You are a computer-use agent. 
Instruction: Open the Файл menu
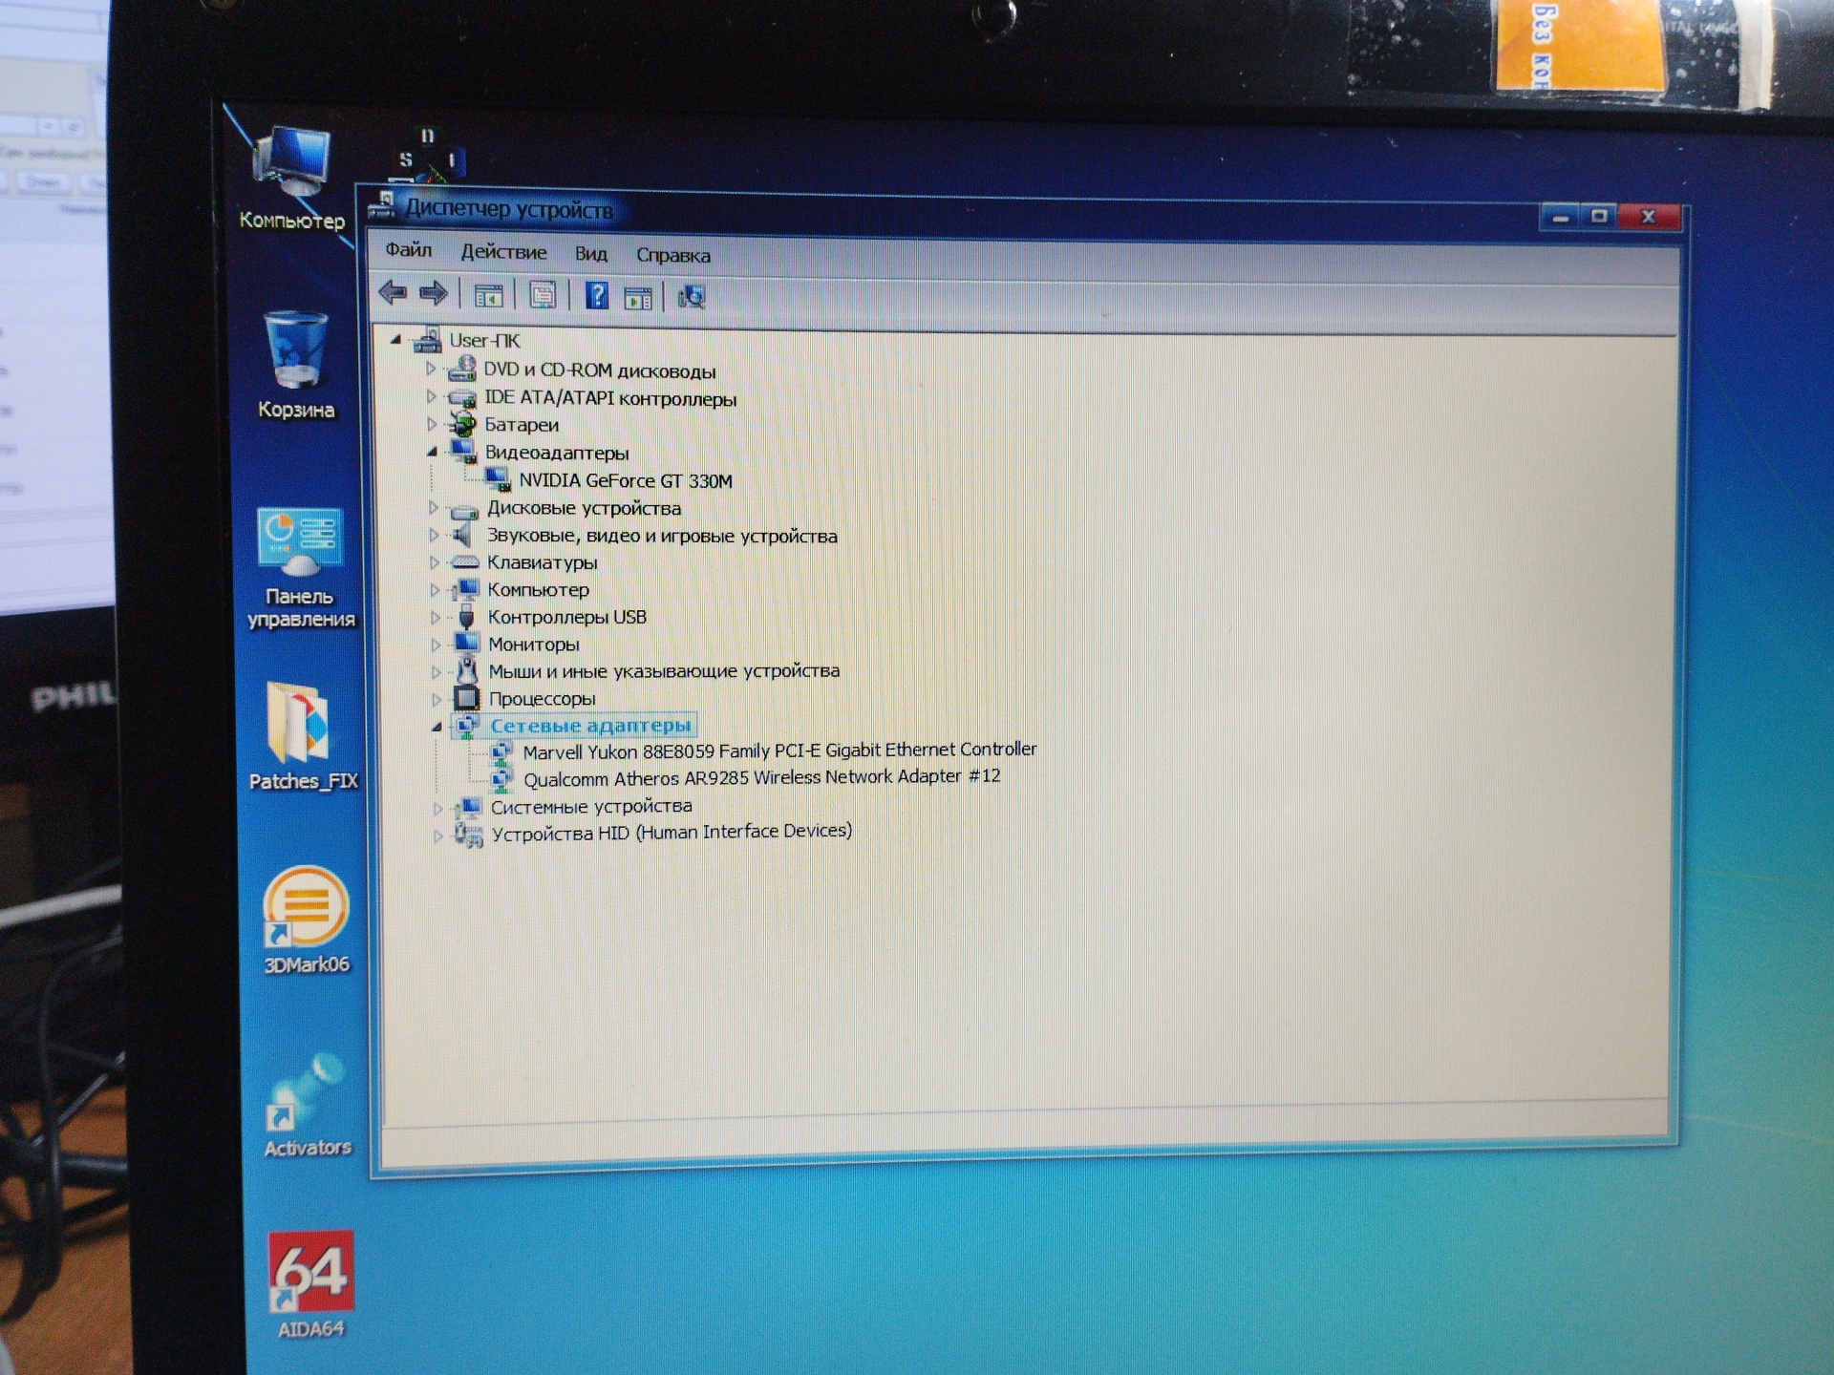pyautogui.click(x=409, y=250)
